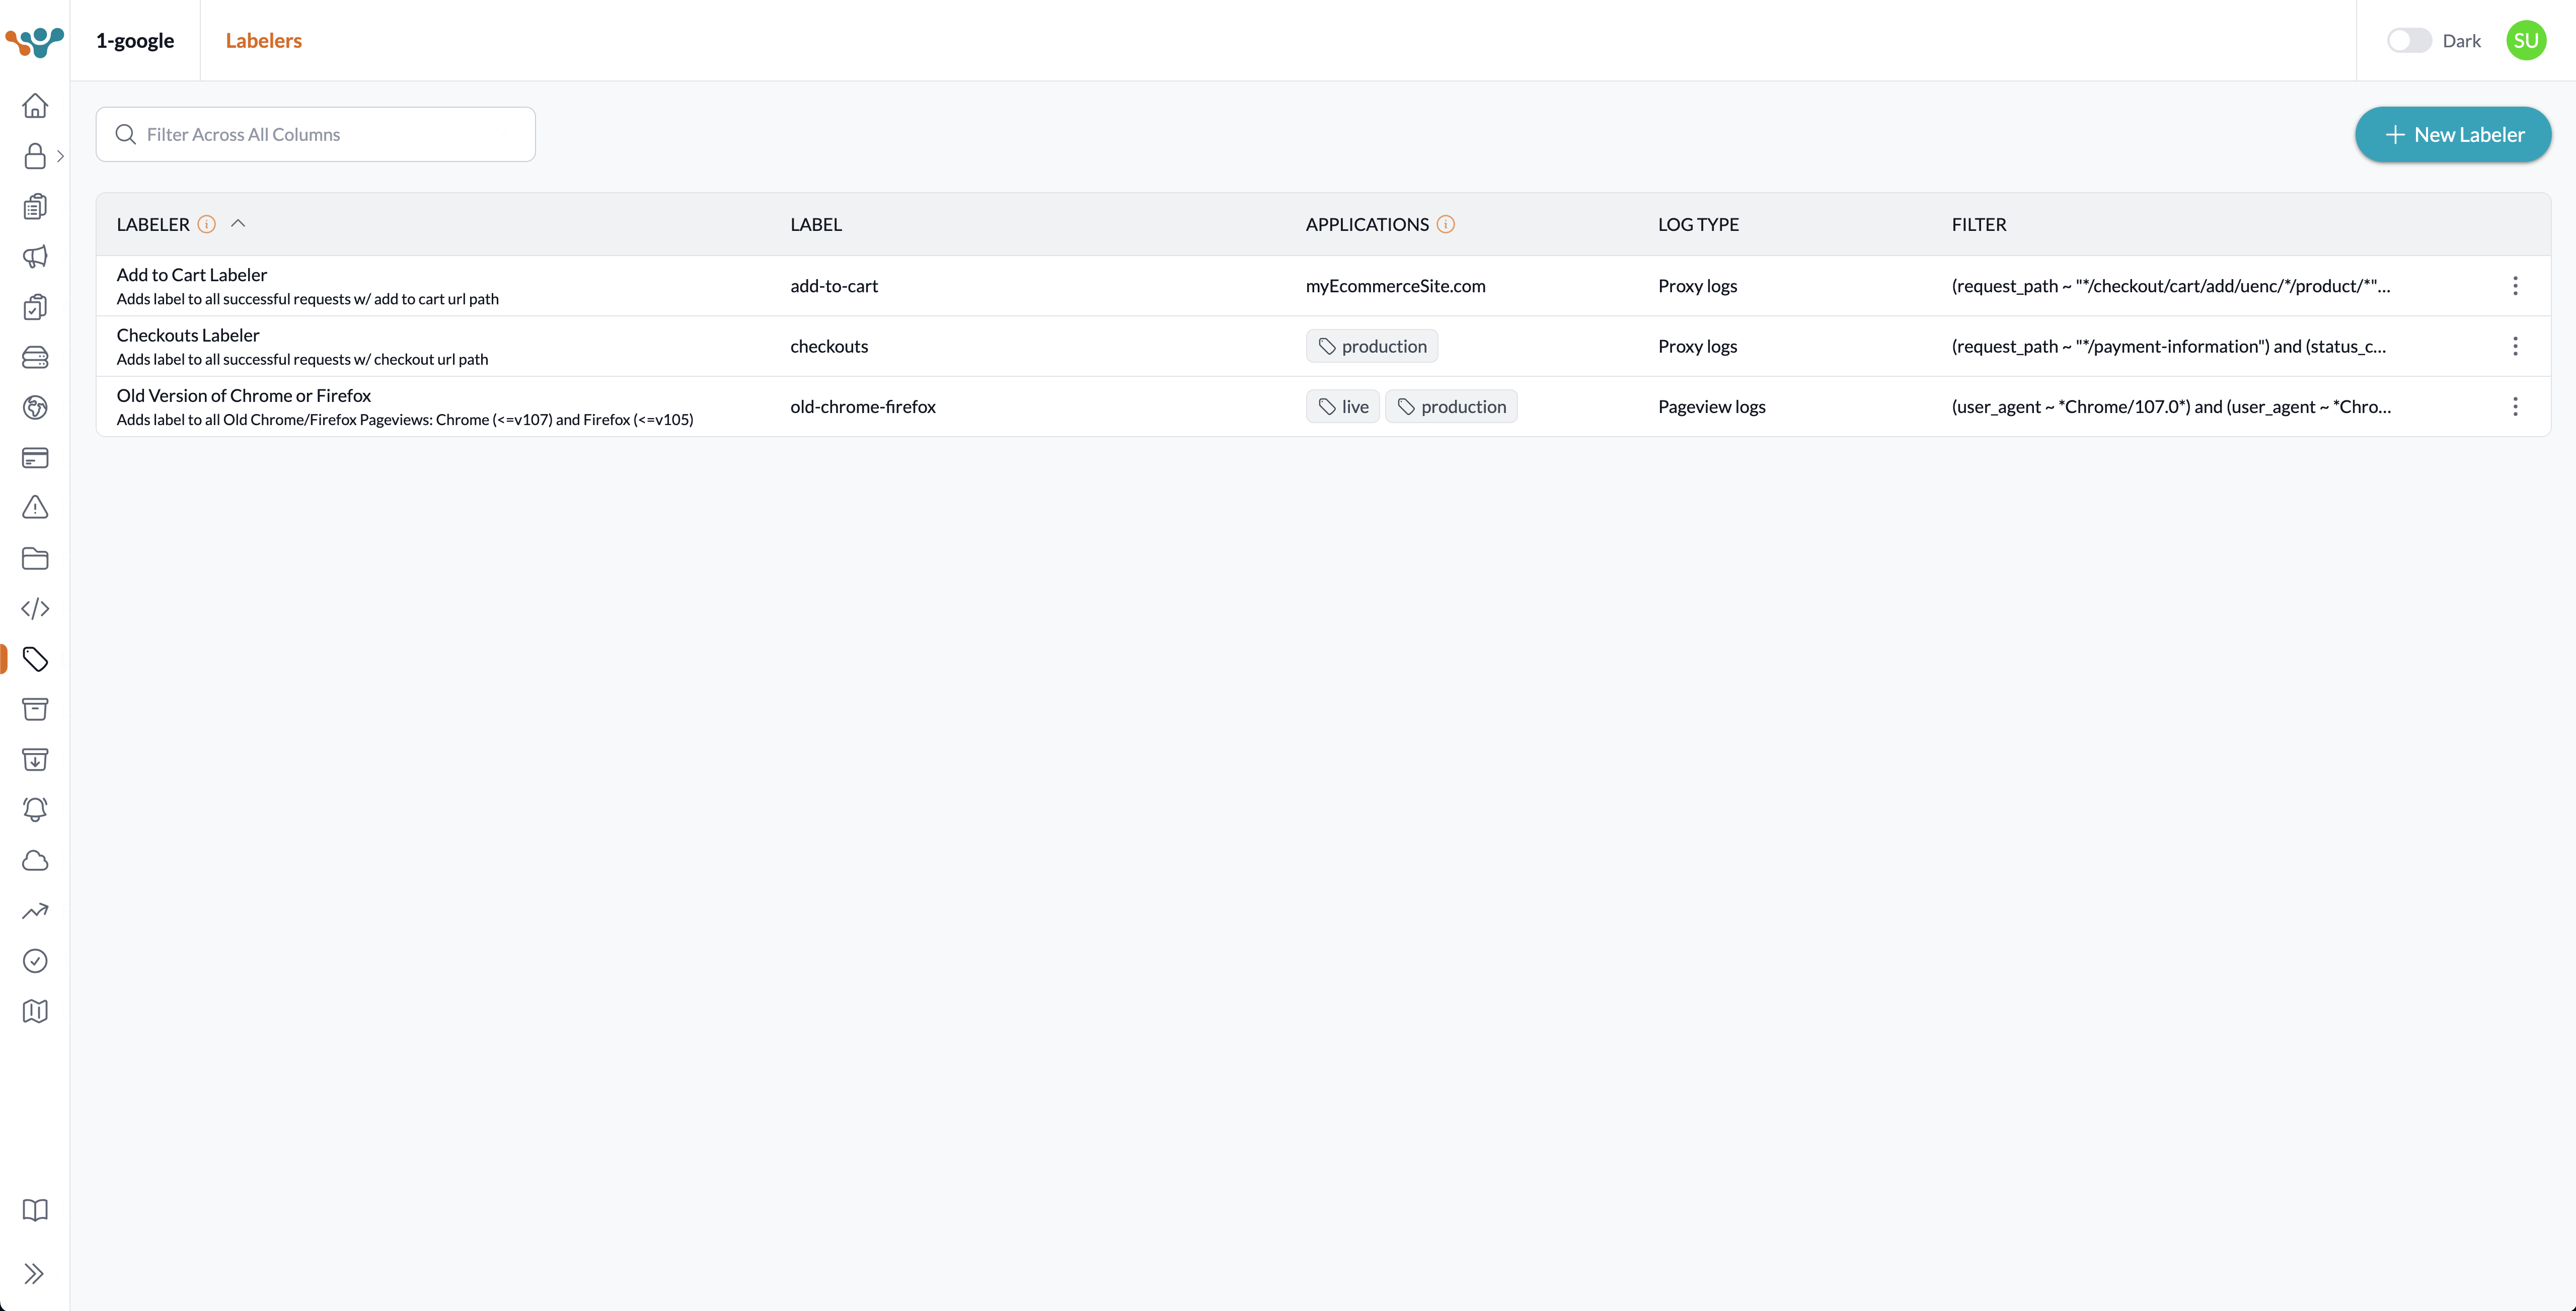The width and height of the screenshot is (2576, 1311).
Task: Open options menu for Add to Cart Labeler
Action: coord(2515,286)
